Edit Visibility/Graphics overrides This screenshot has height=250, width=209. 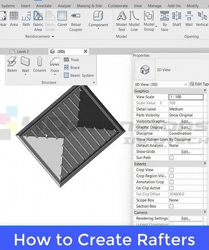tap(186, 122)
